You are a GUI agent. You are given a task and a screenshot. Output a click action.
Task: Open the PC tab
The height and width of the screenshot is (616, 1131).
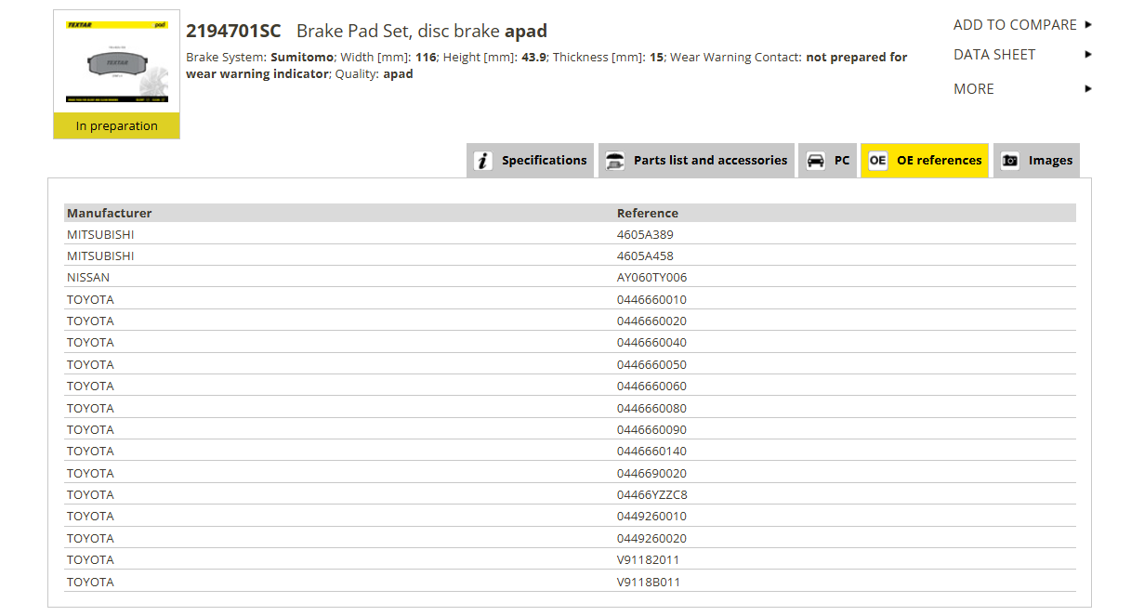[x=828, y=161]
